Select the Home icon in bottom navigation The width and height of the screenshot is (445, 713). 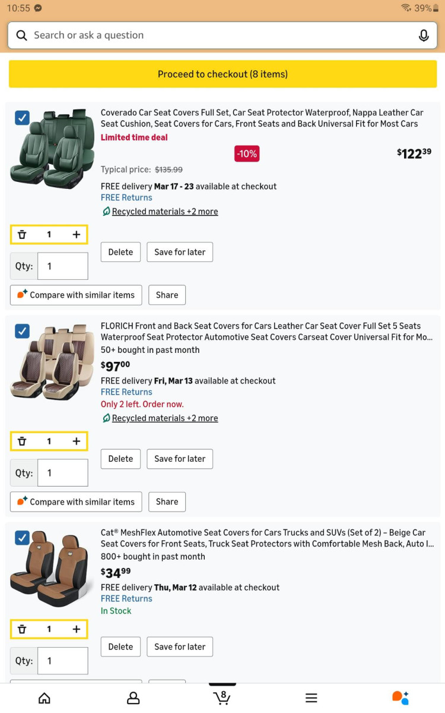(44, 697)
